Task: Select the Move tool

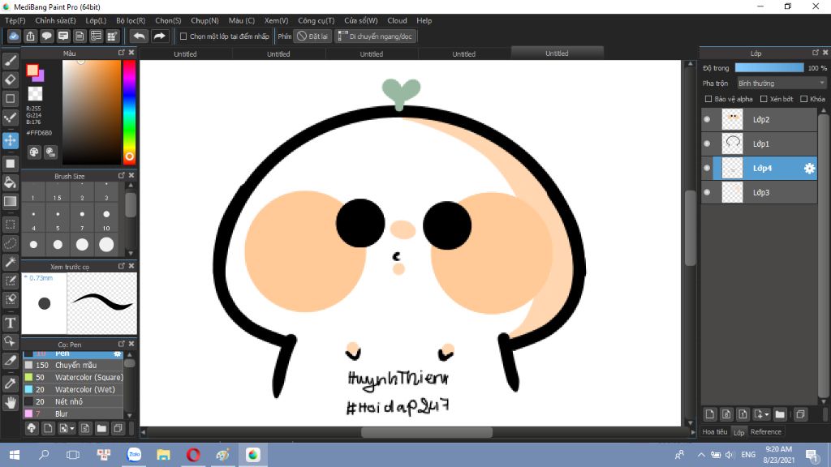Action: pyautogui.click(x=10, y=140)
